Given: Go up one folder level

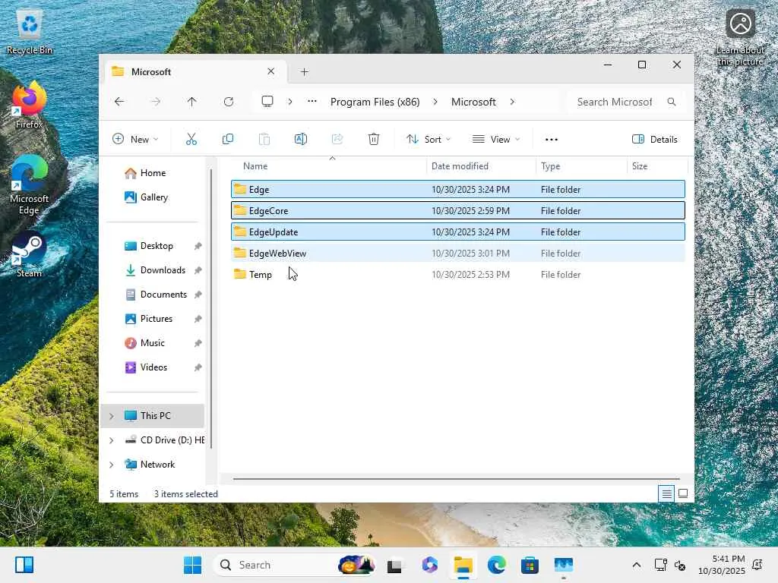Looking at the screenshot, I should (192, 102).
